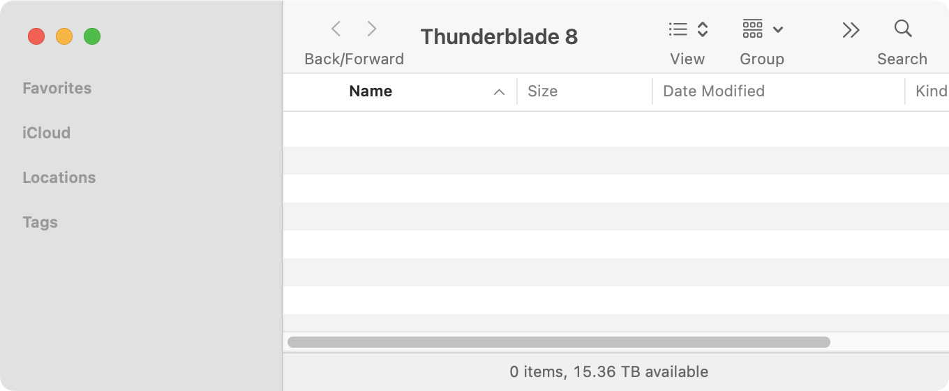
Task: Open View up/down selector arrows
Action: coord(703,29)
